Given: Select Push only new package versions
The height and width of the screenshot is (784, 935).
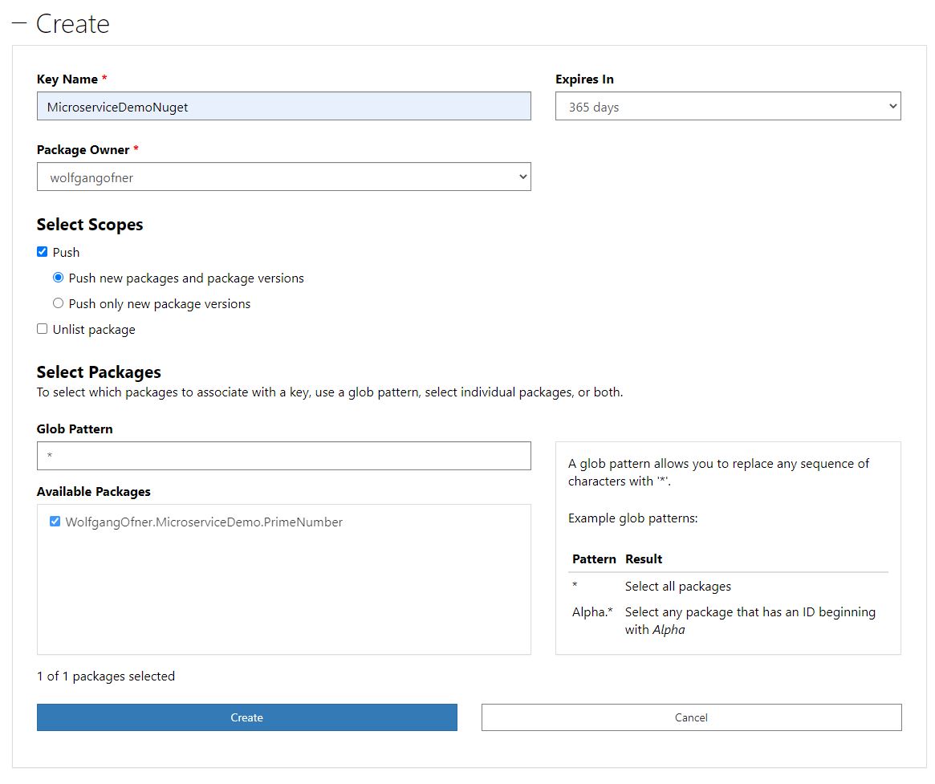Looking at the screenshot, I should point(57,303).
